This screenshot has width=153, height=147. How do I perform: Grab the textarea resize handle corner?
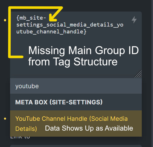138,74
